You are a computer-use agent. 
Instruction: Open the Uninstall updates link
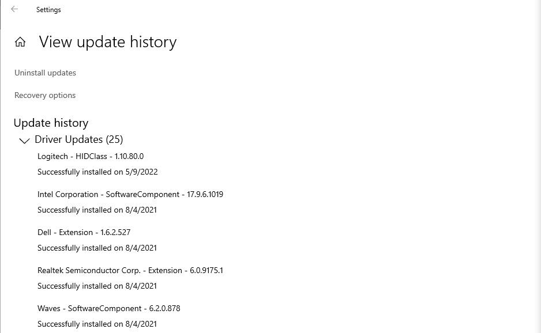click(45, 73)
